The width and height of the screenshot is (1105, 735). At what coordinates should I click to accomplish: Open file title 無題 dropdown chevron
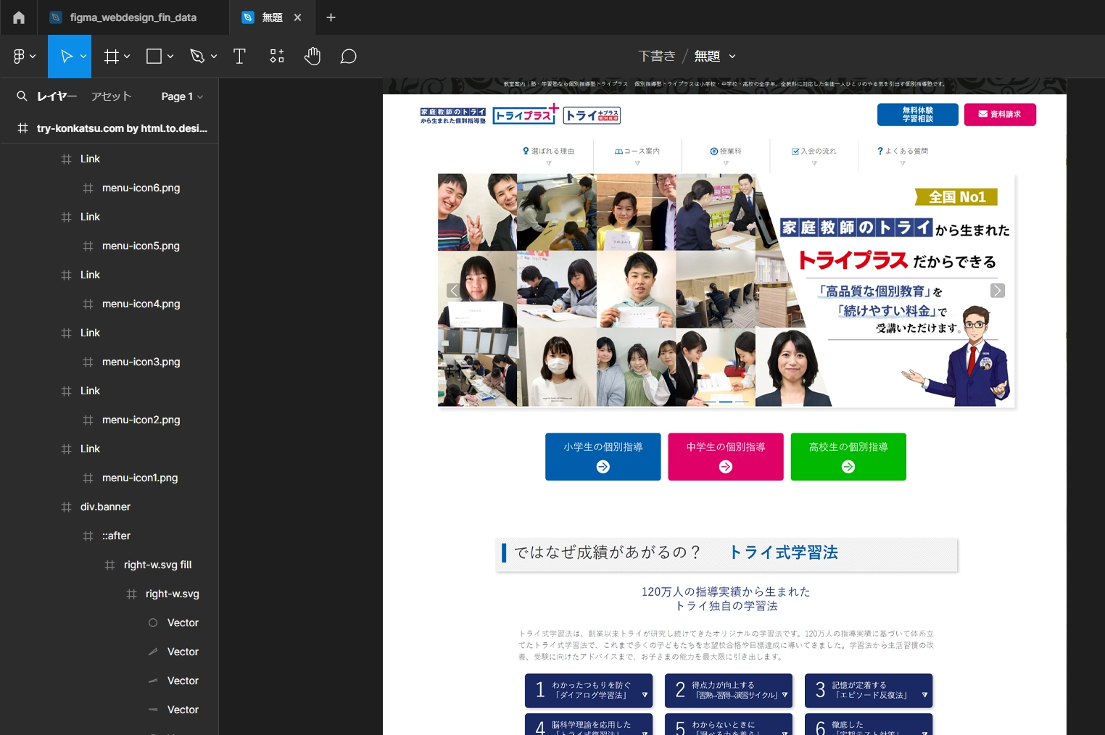[732, 56]
